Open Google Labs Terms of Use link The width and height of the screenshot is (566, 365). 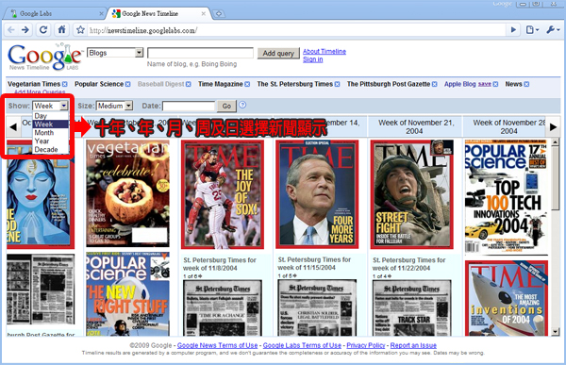point(302,345)
